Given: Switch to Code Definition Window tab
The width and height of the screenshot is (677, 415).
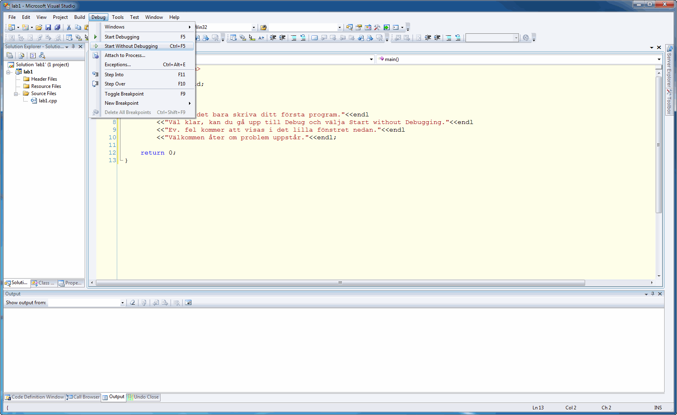Looking at the screenshot, I should coord(35,397).
